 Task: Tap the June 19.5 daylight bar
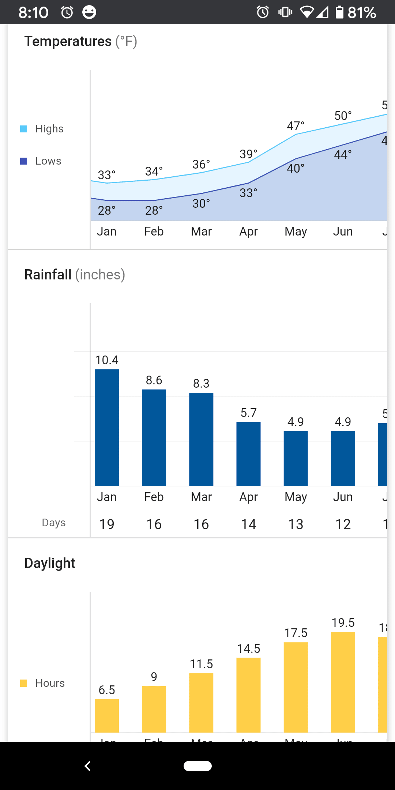point(343,682)
